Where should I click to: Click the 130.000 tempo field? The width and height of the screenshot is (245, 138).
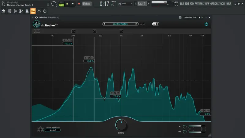coord(87,4)
